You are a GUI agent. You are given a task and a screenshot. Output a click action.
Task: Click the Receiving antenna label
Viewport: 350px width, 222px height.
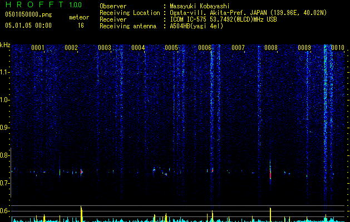(128, 26)
